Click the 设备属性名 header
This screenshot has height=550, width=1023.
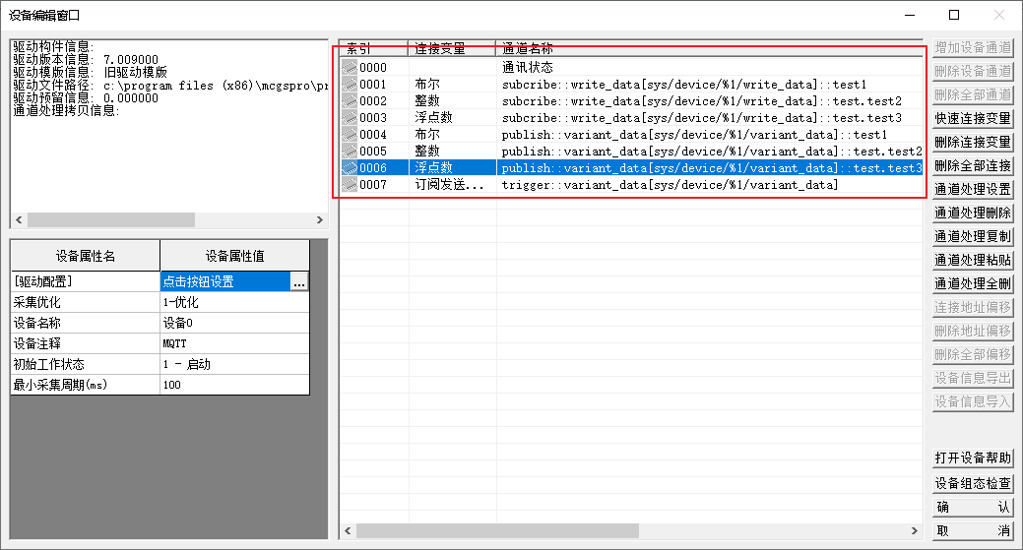(86, 256)
